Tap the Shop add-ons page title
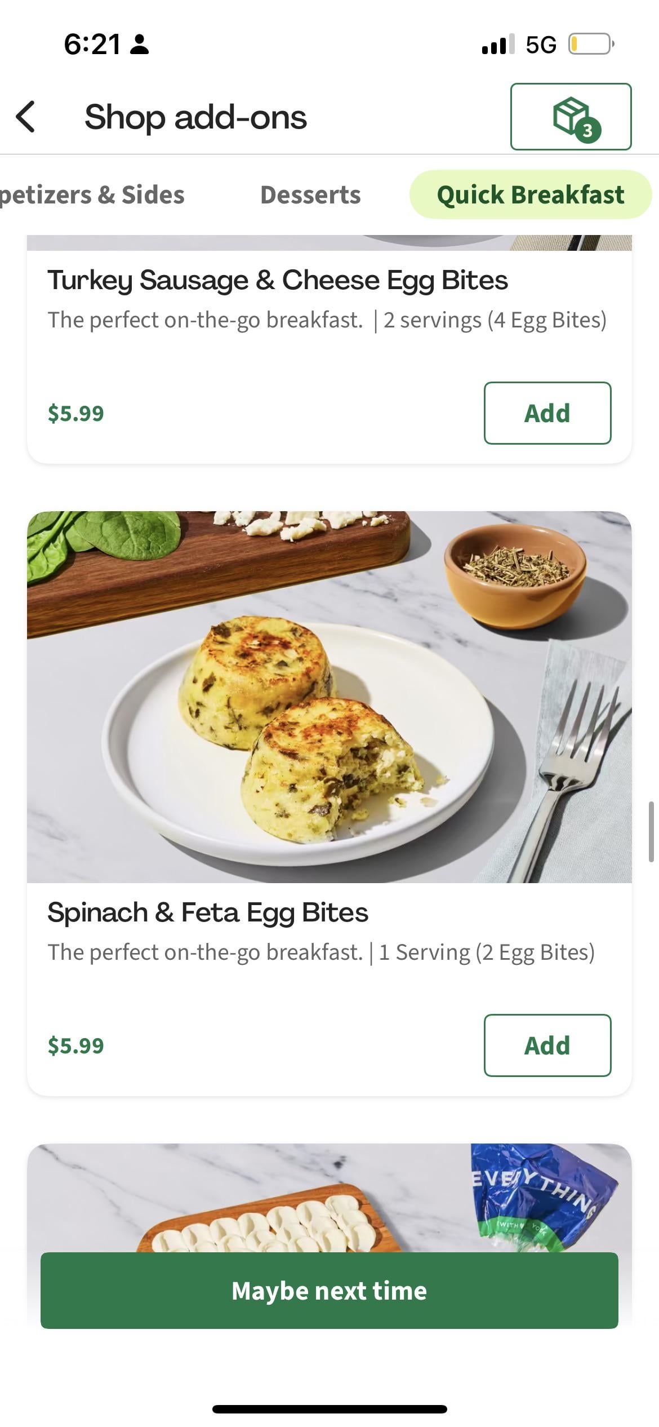This screenshot has height=1427, width=659. [x=195, y=117]
